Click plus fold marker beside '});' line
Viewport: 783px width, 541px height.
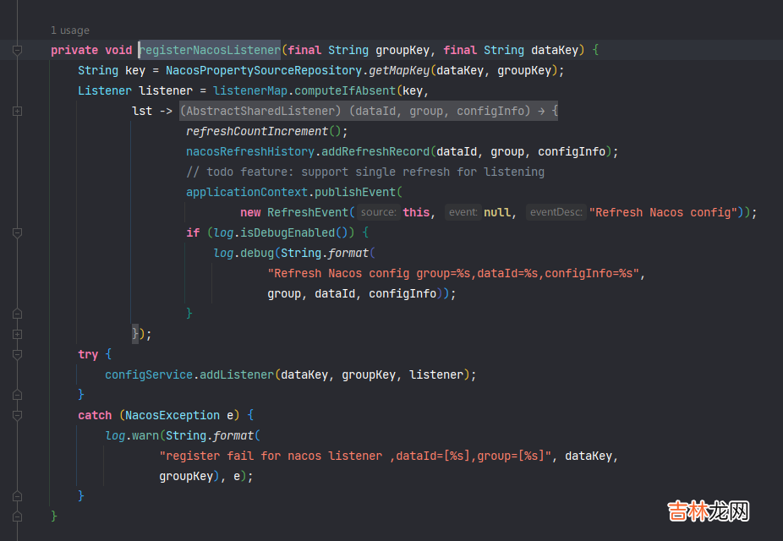pos(17,334)
